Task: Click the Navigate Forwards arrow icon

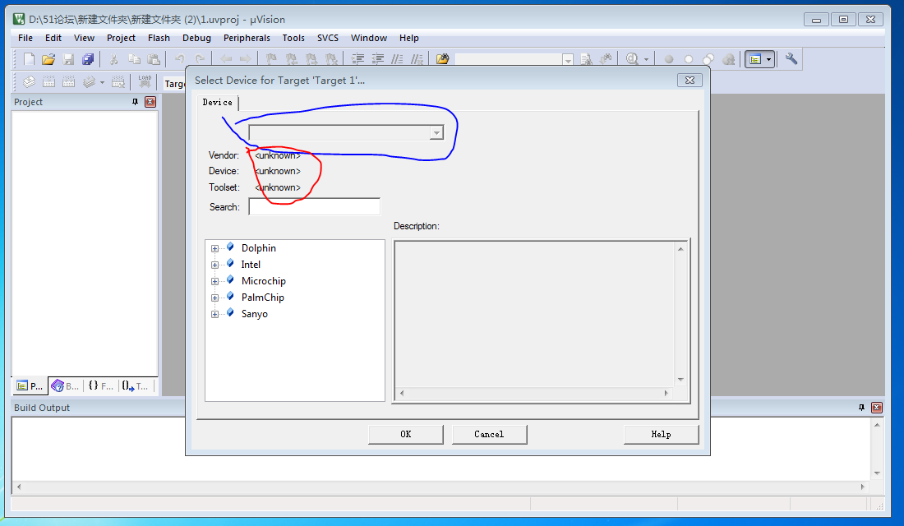Action: [x=246, y=59]
